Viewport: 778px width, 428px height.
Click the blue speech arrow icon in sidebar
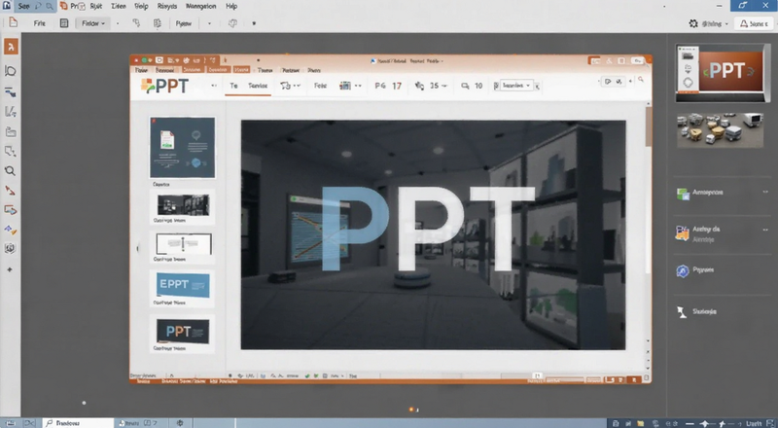(11, 210)
